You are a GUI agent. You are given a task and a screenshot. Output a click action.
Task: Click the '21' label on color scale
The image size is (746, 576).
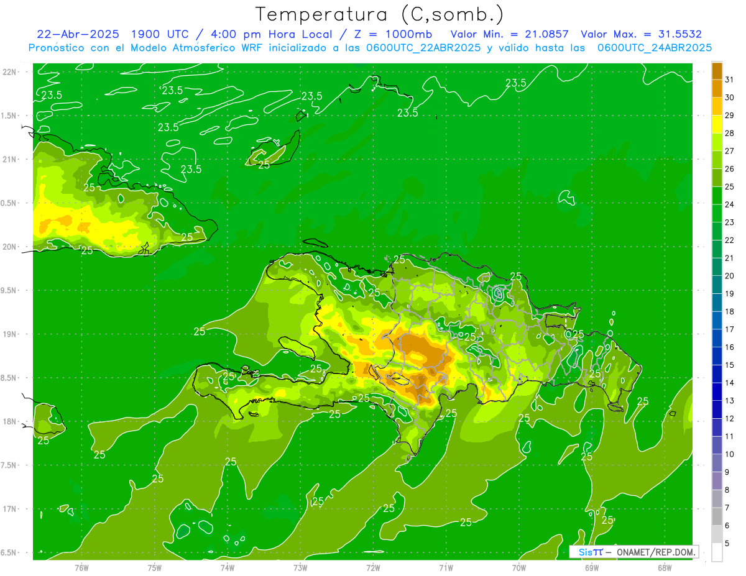(729, 258)
